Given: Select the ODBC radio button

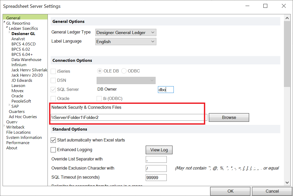Looking at the screenshot, I should click(124, 71).
